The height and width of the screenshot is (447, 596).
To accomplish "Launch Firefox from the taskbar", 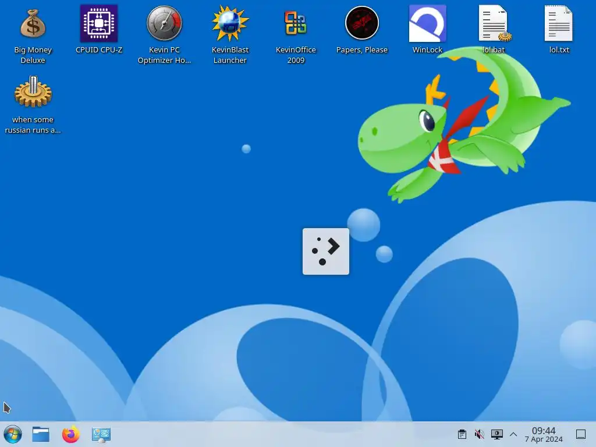I will [70, 434].
